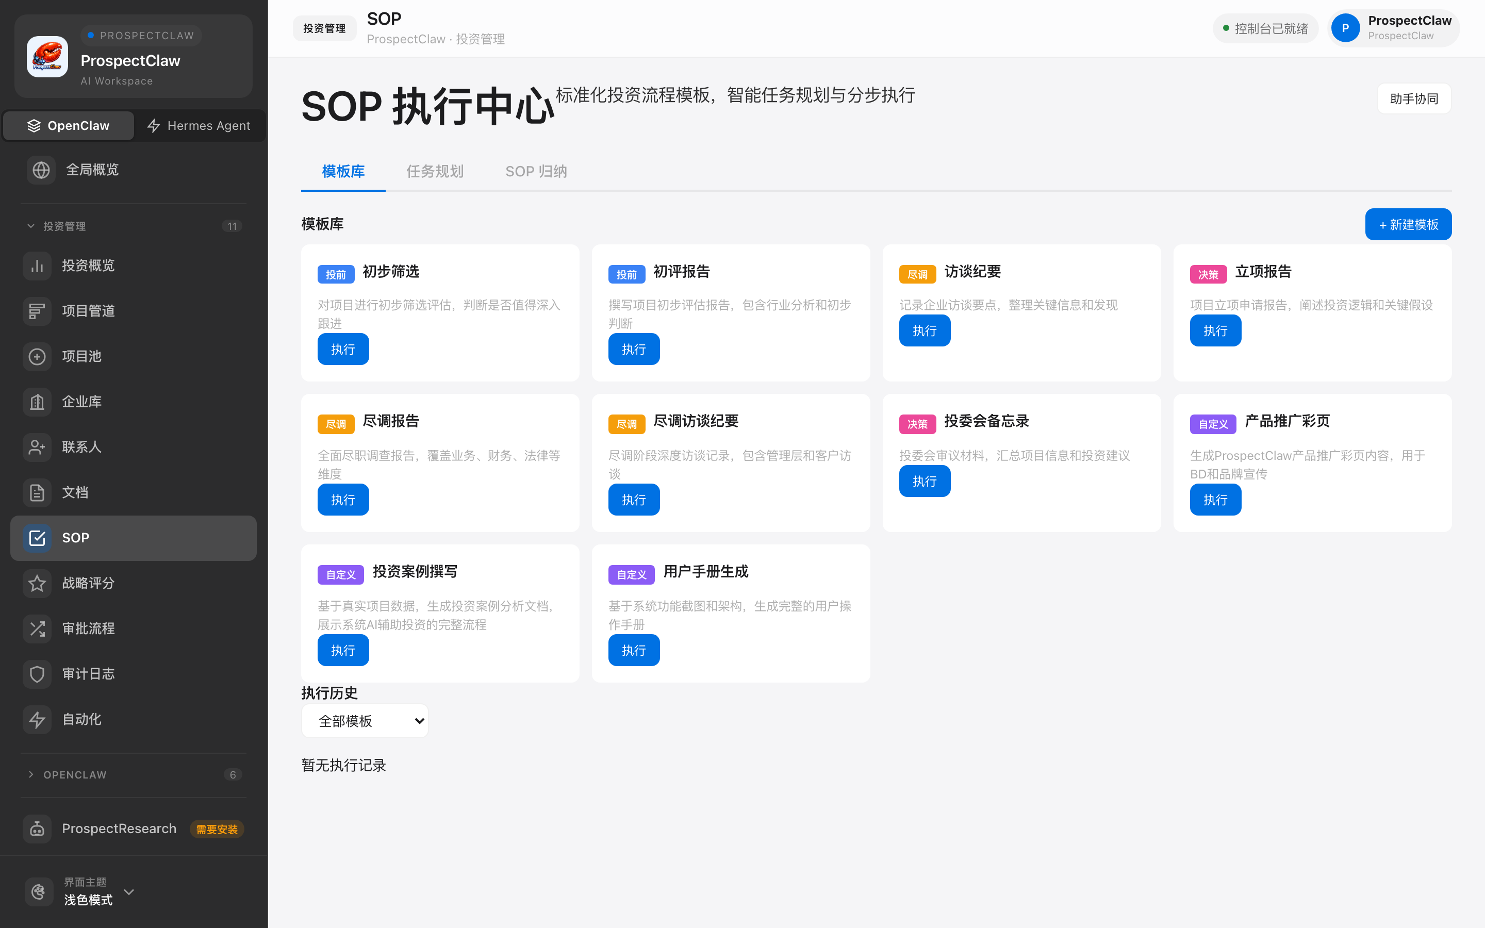Select the OpenClaw workspace toggle
This screenshot has height=928, width=1485.
pyautogui.click(x=68, y=125)
